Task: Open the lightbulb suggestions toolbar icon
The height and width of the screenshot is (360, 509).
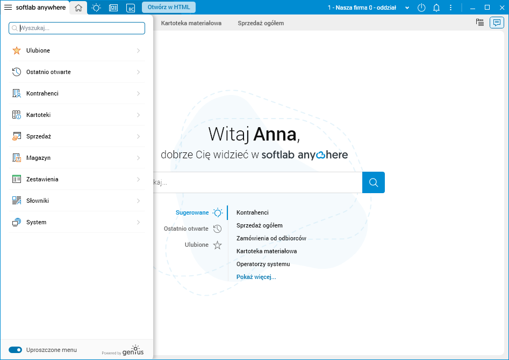Action: point(96,8)
